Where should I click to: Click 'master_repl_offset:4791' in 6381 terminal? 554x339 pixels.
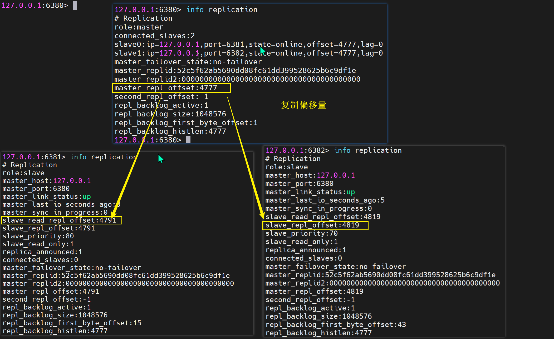coord(51,291)
